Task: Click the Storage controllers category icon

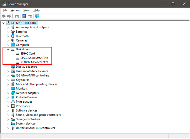Action: click(x=13, y=119)
